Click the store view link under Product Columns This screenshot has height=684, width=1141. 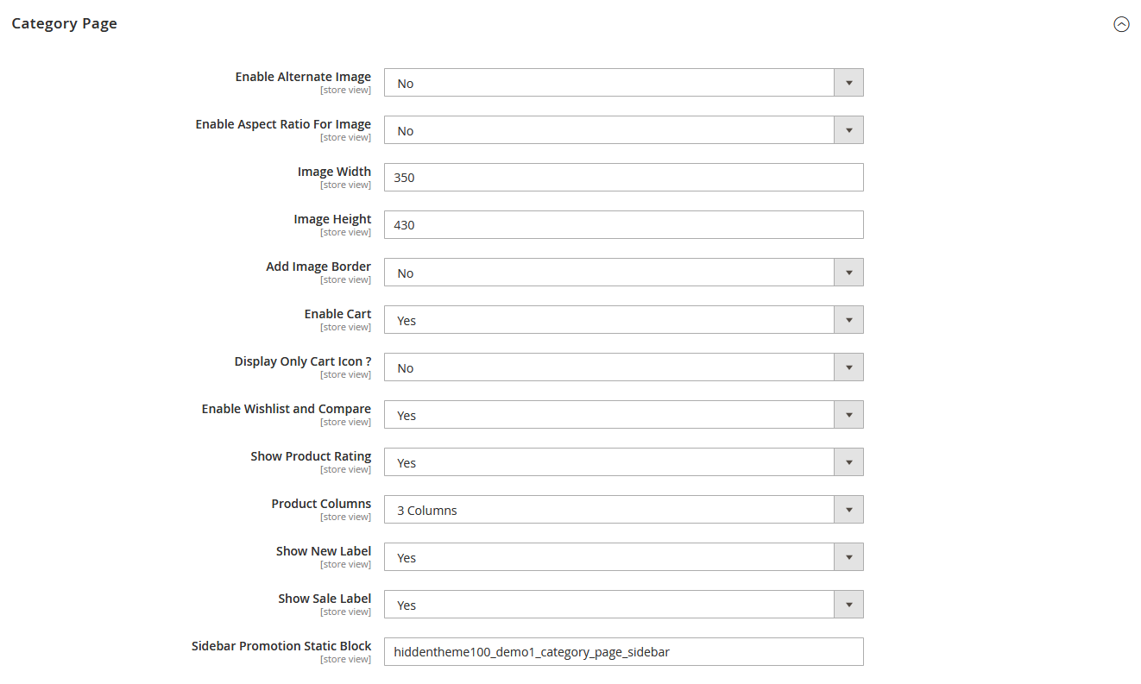[345, 516]
